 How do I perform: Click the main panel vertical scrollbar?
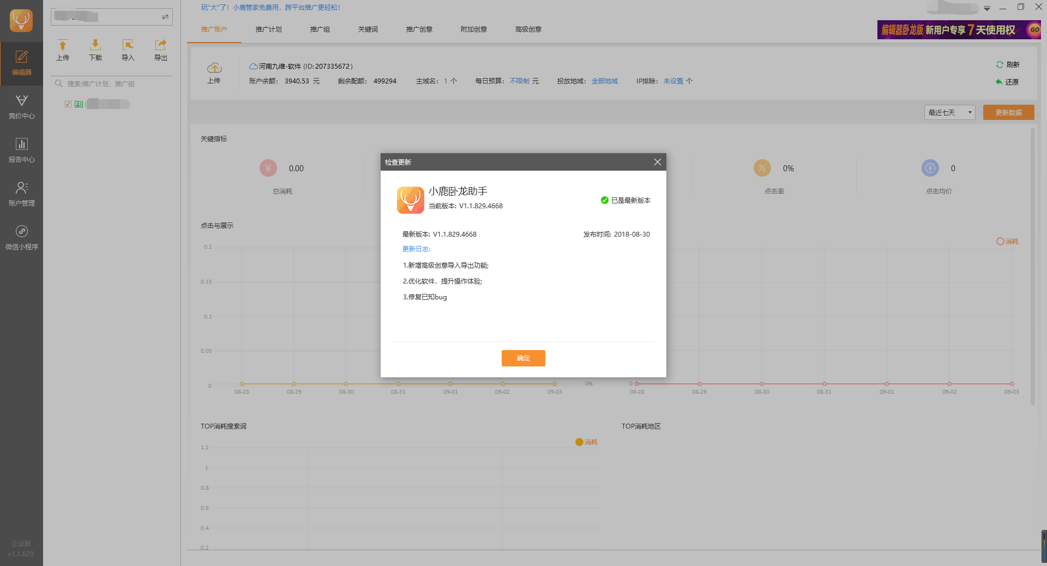coord(1032,267)
